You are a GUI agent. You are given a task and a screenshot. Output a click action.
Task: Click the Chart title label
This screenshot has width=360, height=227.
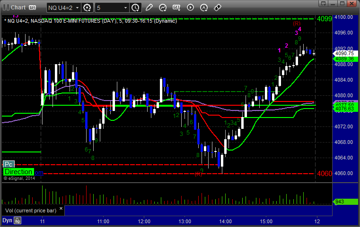(18, 8)
